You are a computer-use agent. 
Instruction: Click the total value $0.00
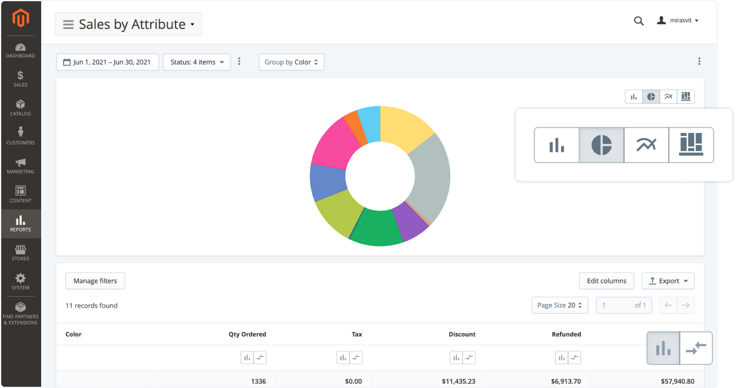click(x=353, y=381)
